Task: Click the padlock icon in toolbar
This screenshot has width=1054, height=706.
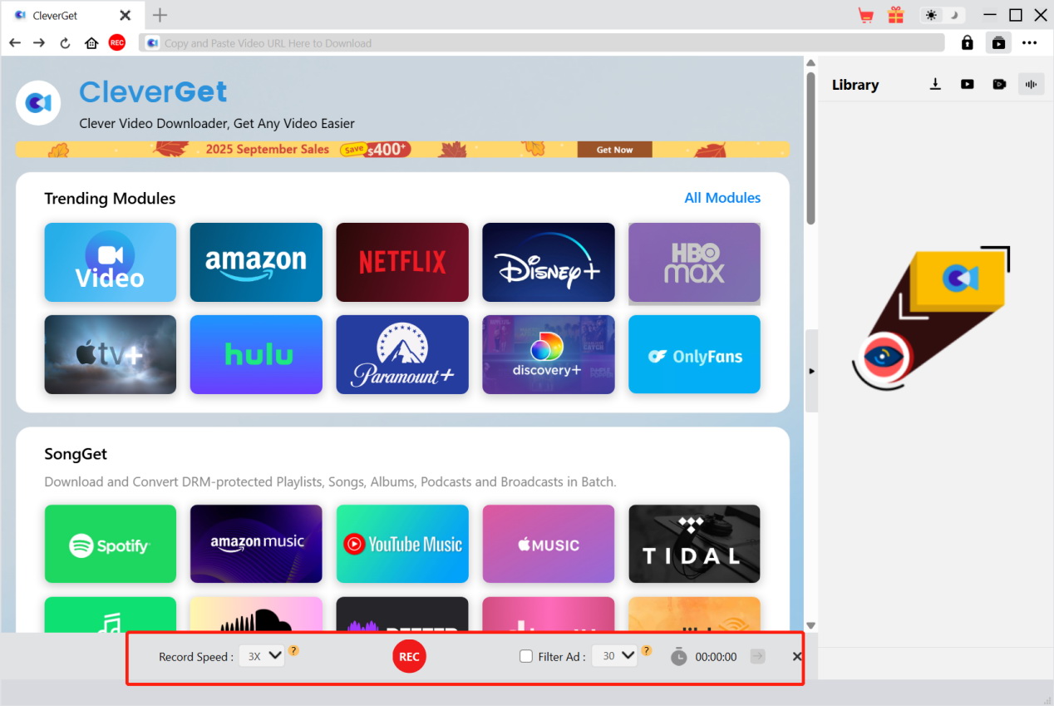Action: pos(968,42)
